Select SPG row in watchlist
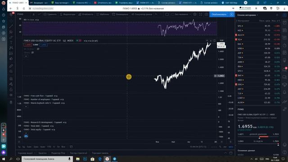The image size is (288, 162). [258, 26]
